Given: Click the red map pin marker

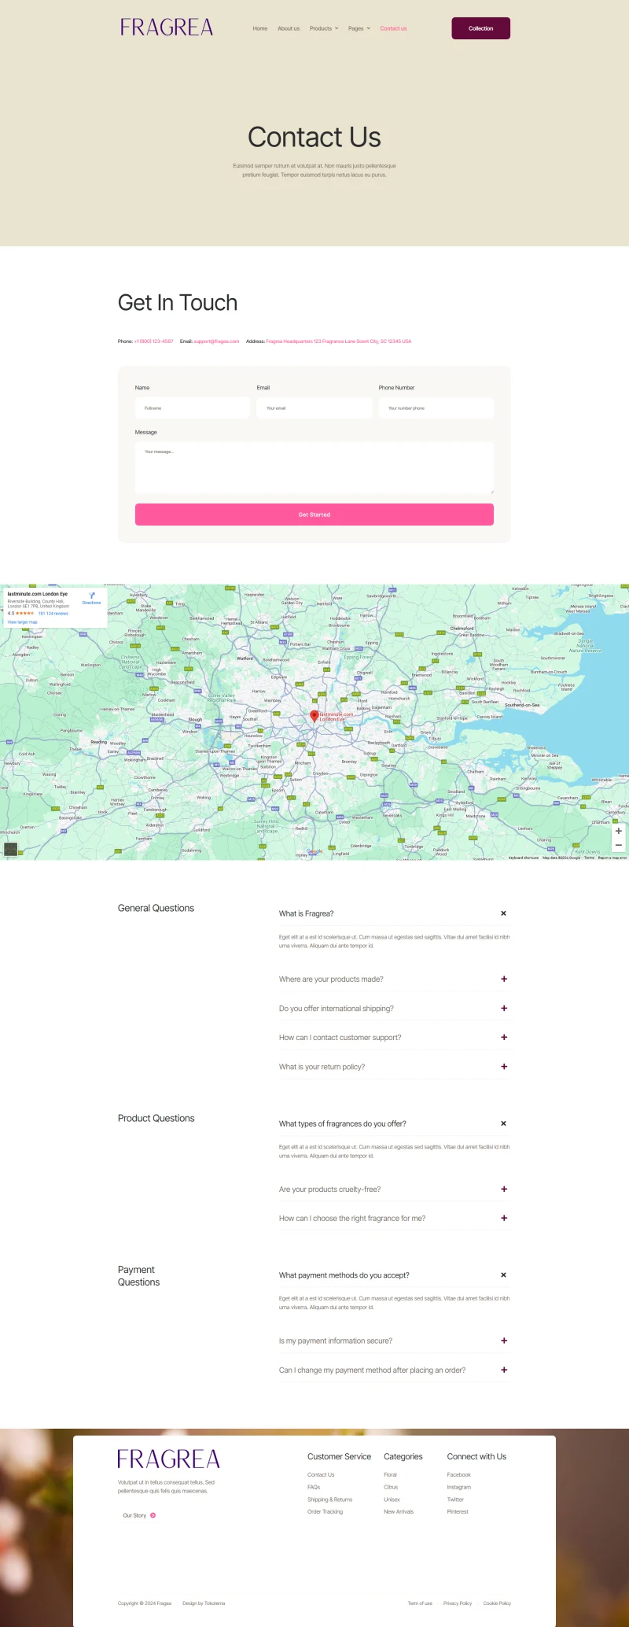Looking at the screenshot, I should click(x=314, y=716).
